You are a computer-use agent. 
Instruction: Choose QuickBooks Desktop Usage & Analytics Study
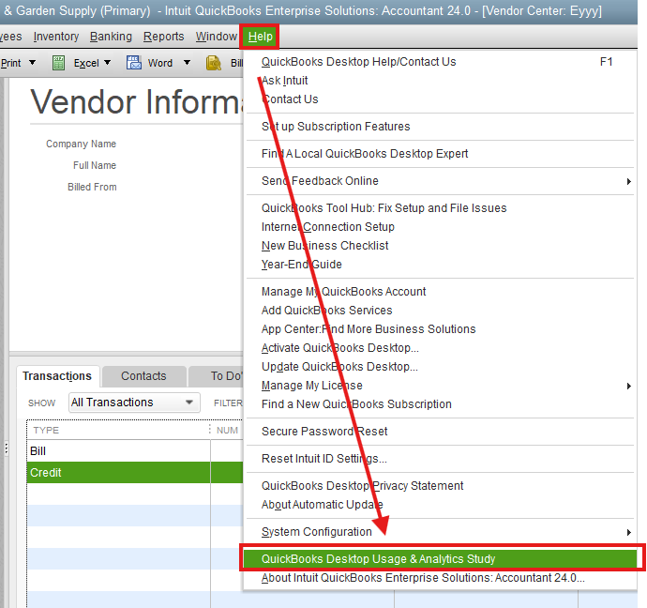point(440,559)
